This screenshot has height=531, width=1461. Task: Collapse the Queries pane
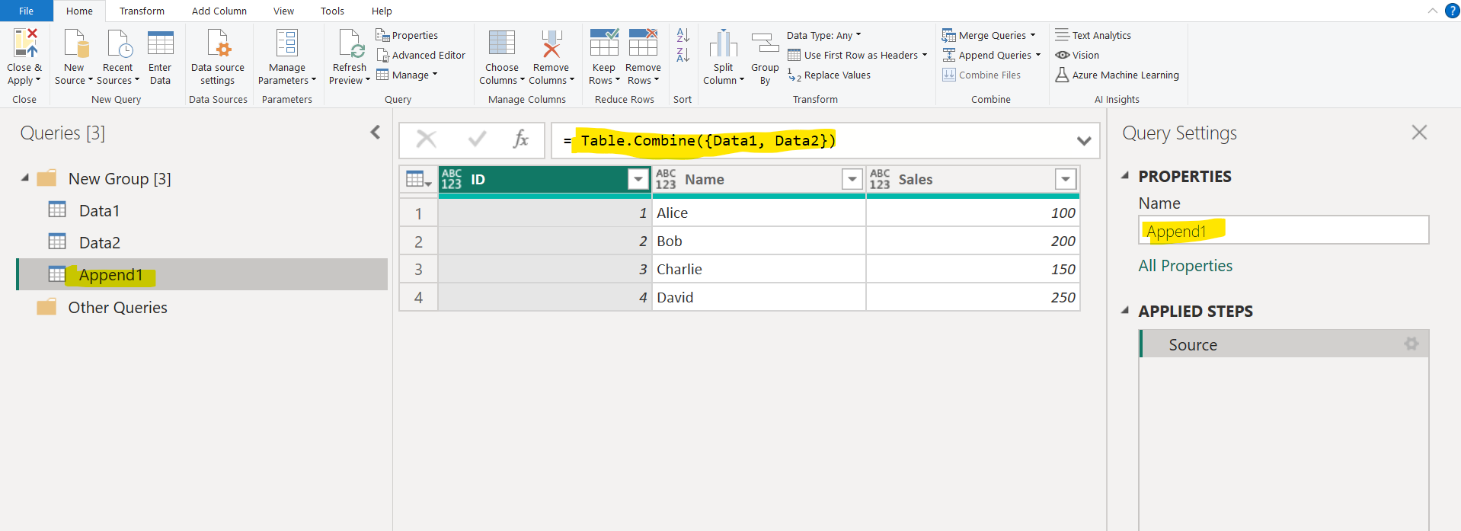[376, 133]
